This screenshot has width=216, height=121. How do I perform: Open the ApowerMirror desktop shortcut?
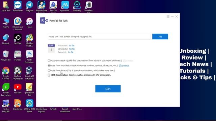point(65,6)
